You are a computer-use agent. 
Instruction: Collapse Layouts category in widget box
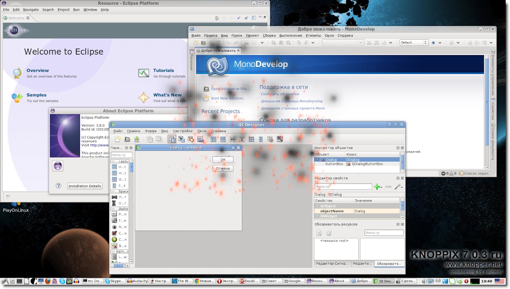(x=113, y=161)
